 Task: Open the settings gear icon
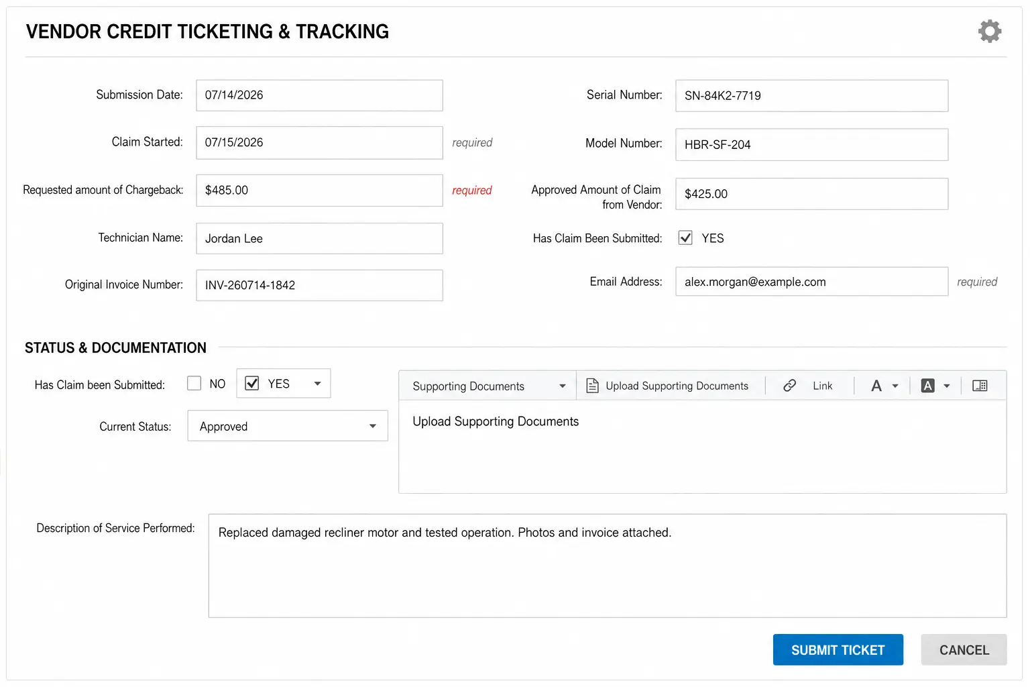pos(990,31)
